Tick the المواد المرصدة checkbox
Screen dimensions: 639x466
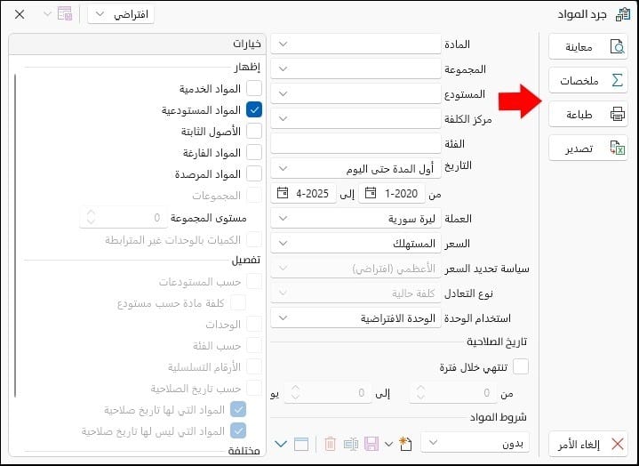click(254, 174)
